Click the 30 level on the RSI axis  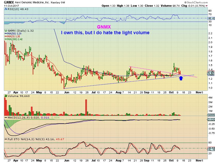coord(210,22)
